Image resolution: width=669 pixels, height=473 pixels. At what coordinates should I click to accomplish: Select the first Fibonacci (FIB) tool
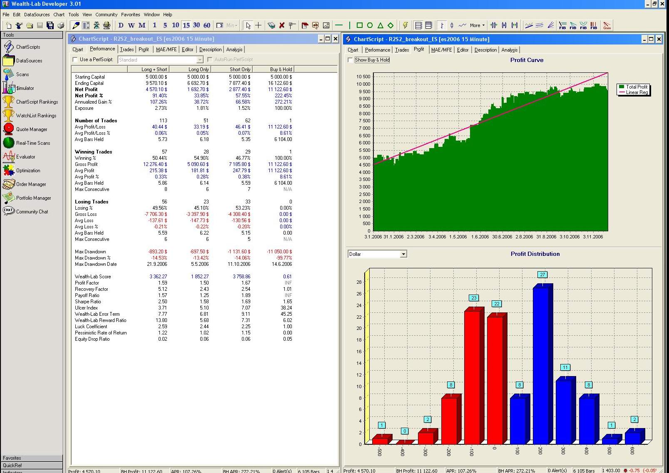pyautogui.click(x=562, y=25)
